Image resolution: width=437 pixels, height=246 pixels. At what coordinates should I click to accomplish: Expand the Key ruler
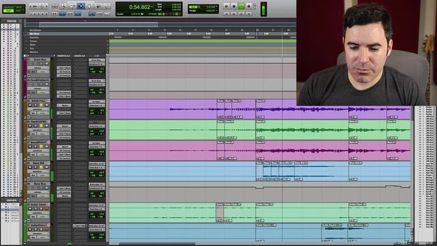tap(27, 49)
